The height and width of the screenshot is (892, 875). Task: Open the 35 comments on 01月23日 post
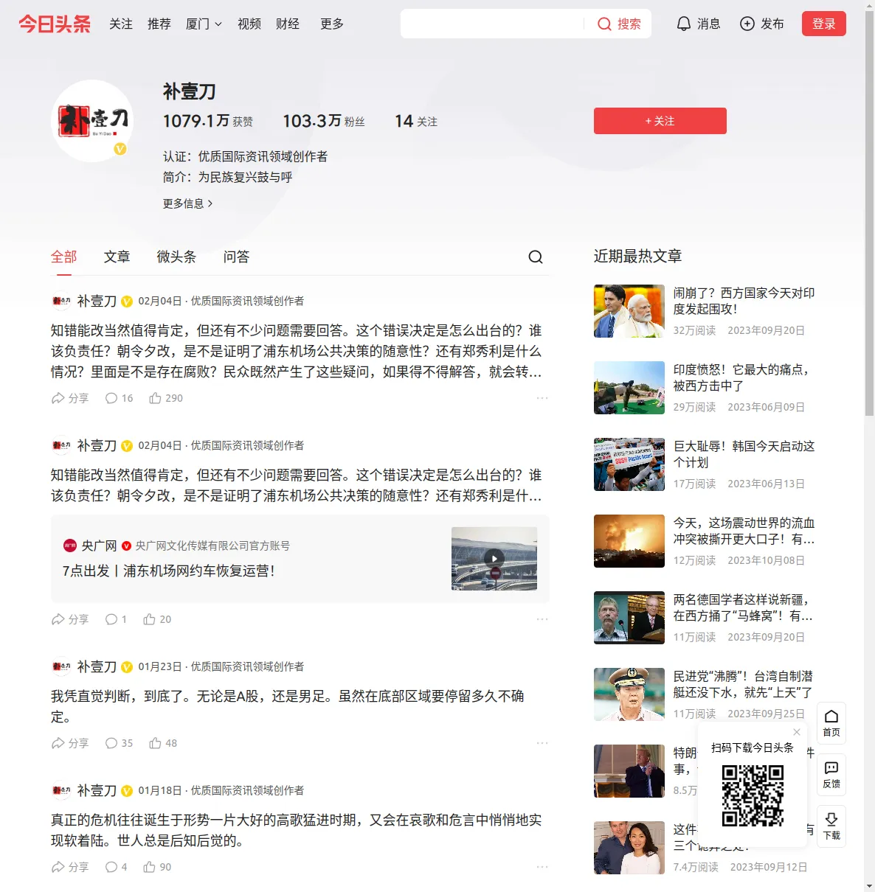120,743
